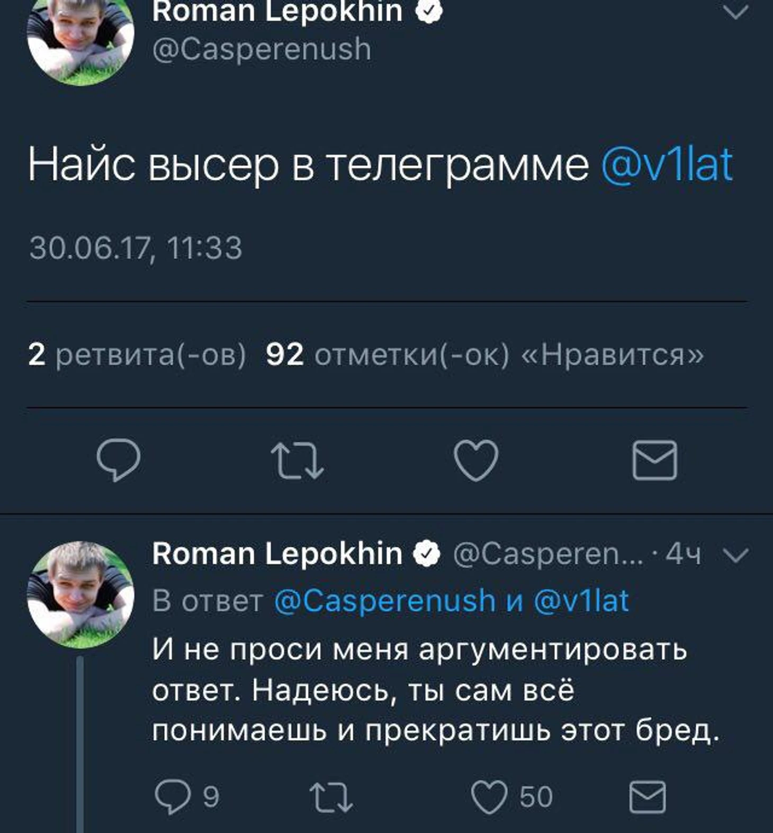Click reply bubble icon on second tweet
The height and width of the screenshot is (833, 773).
pos(173,796)
